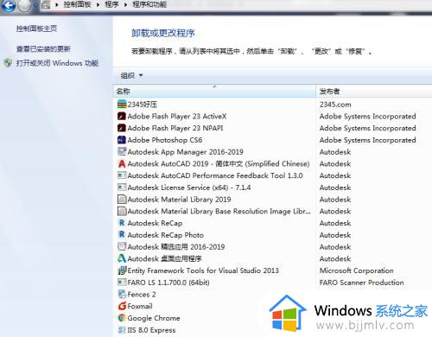Select Adobe Flash Player 23 NPAPI name
This screenshot has width=432, height=337.
pyautogui.click(x=175, y=128)
